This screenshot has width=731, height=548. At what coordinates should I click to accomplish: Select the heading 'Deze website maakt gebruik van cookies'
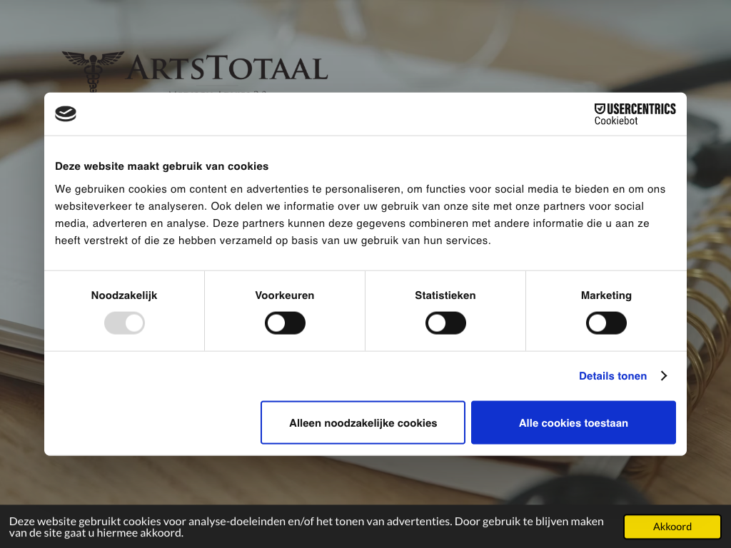[162, 166]
